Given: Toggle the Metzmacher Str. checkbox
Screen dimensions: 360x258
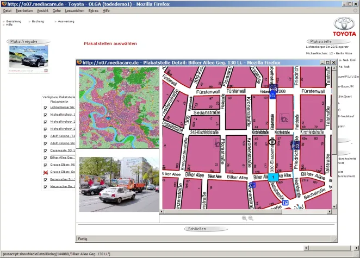Looking at the screenshot, I should 45,187.
